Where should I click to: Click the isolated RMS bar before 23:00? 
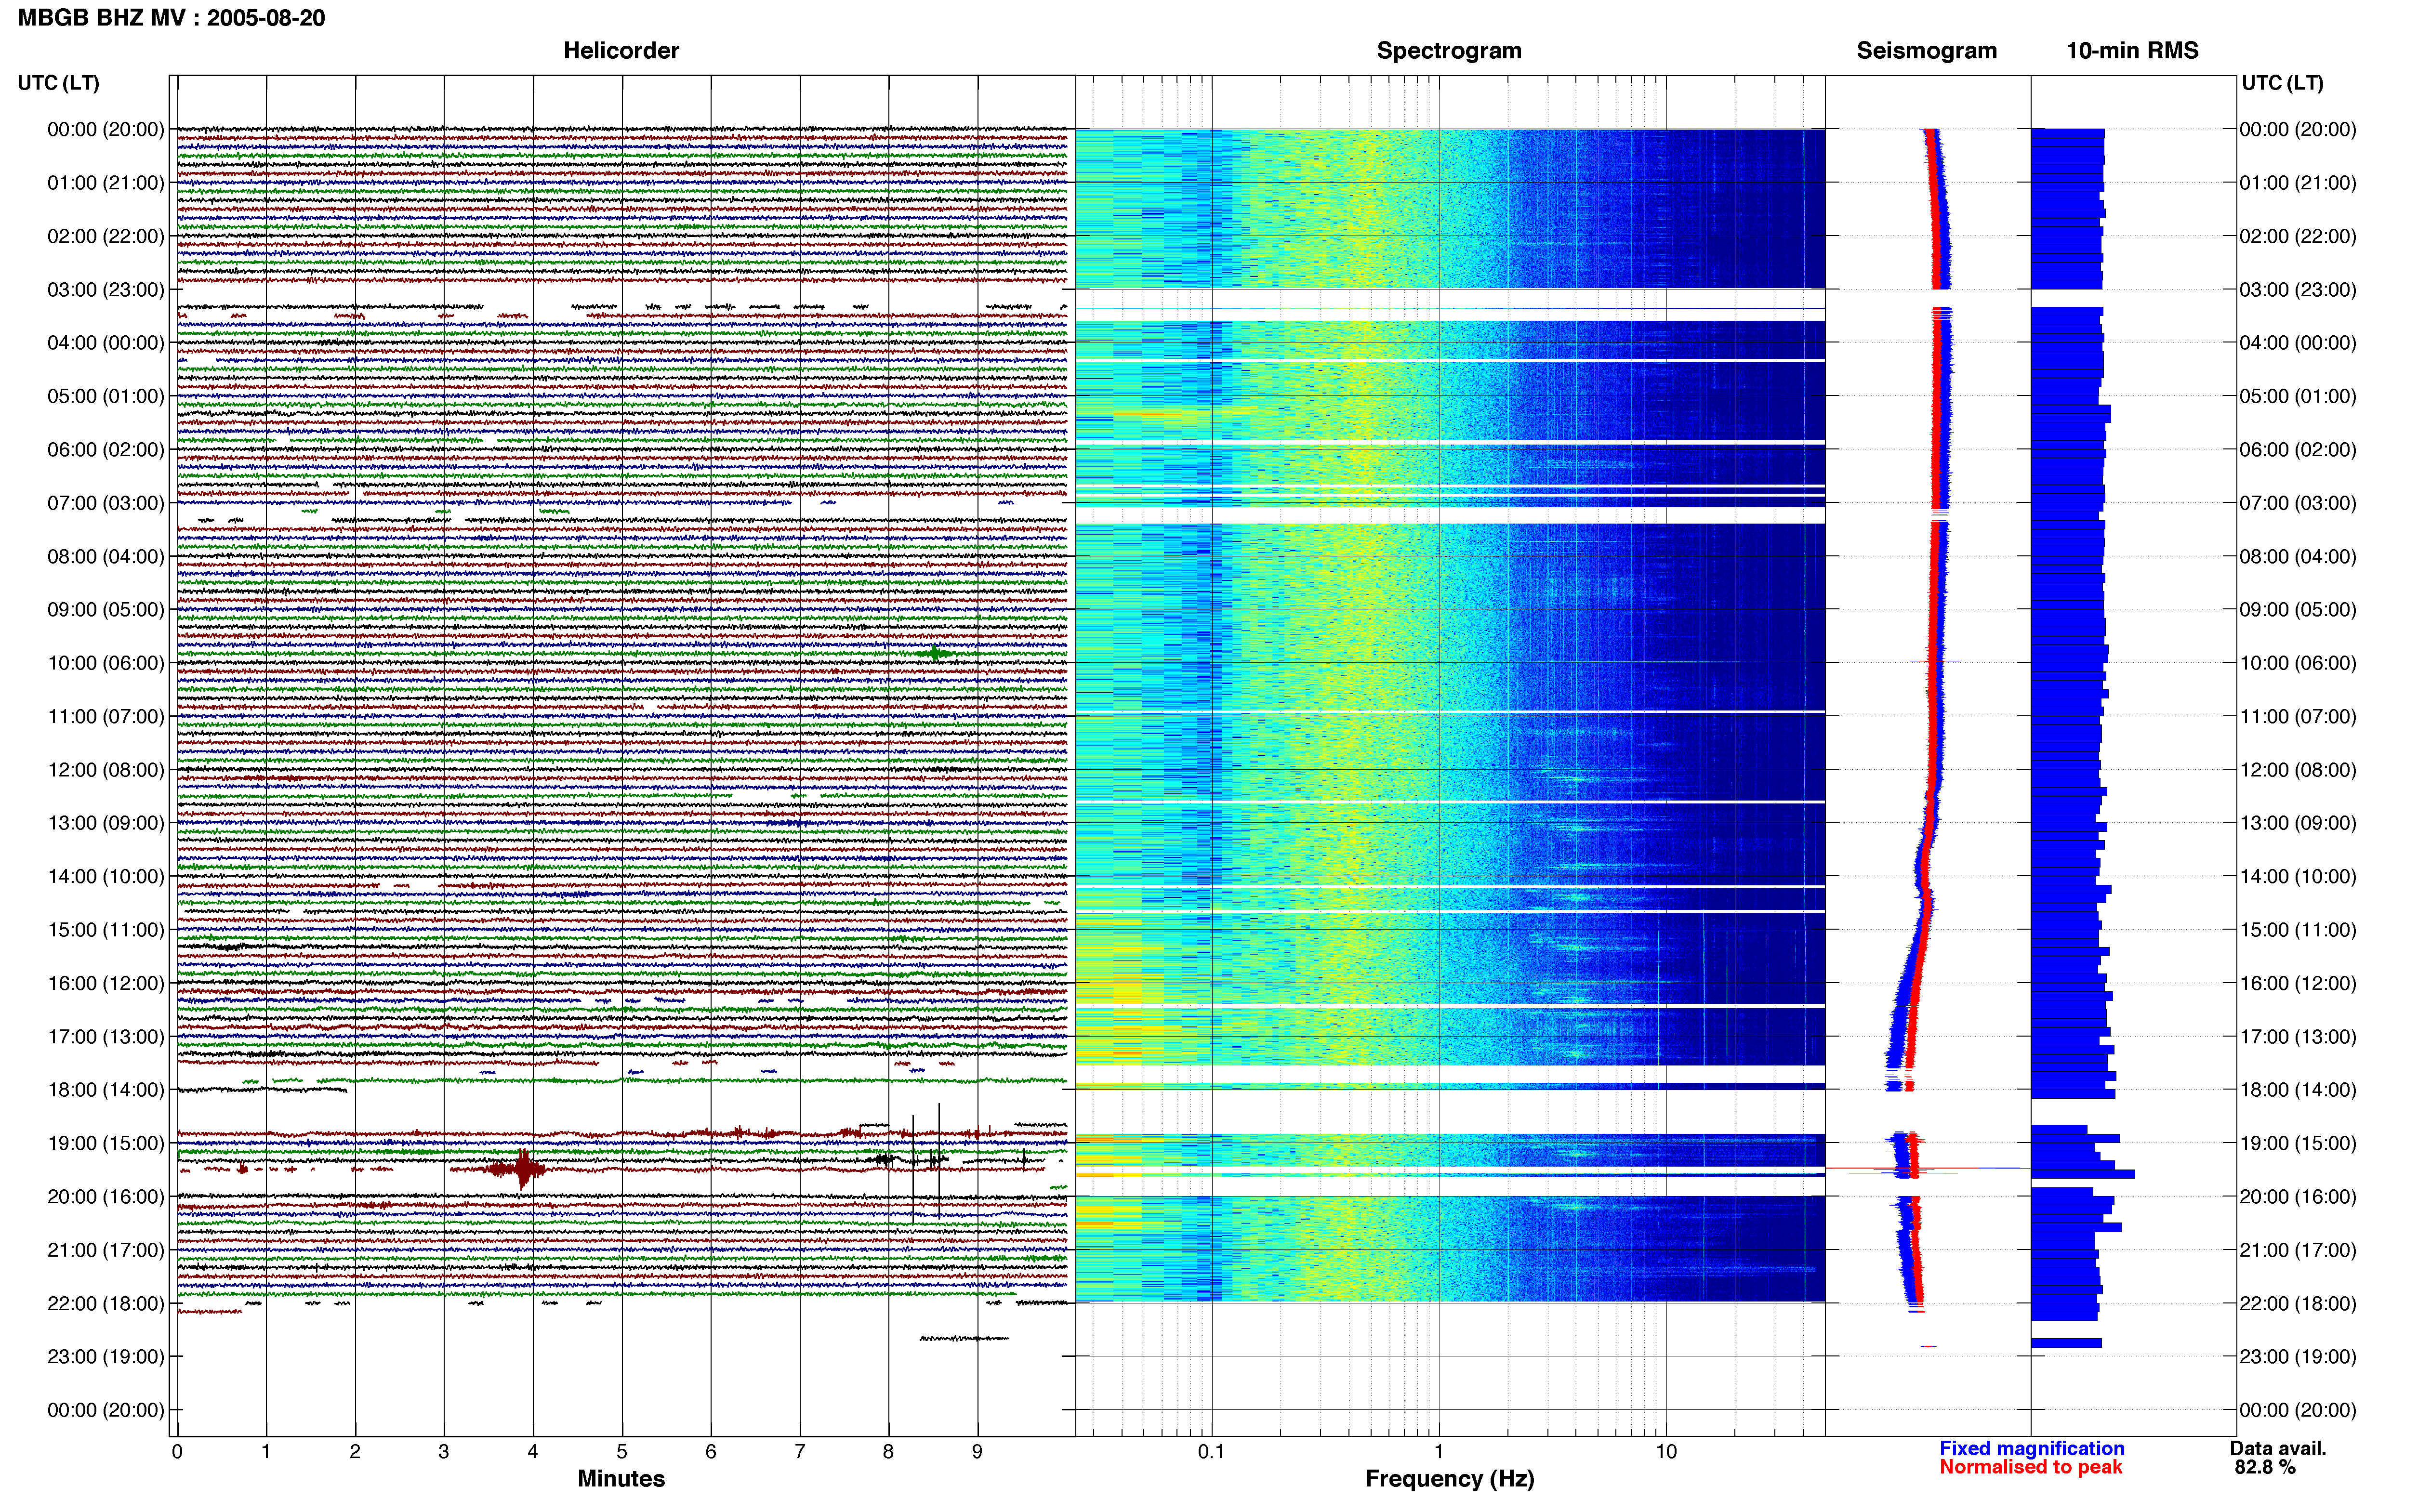(x=2066, y=1343)
